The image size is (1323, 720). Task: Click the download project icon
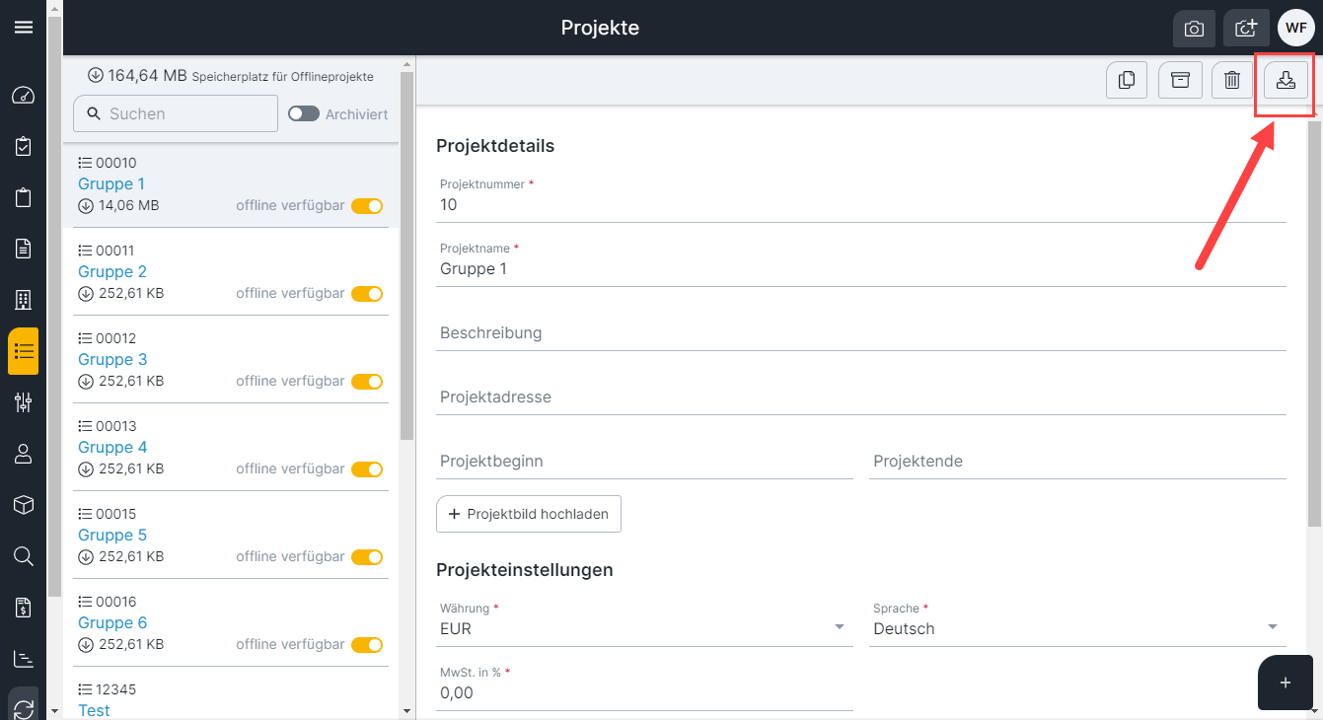tap(1286, 80)
